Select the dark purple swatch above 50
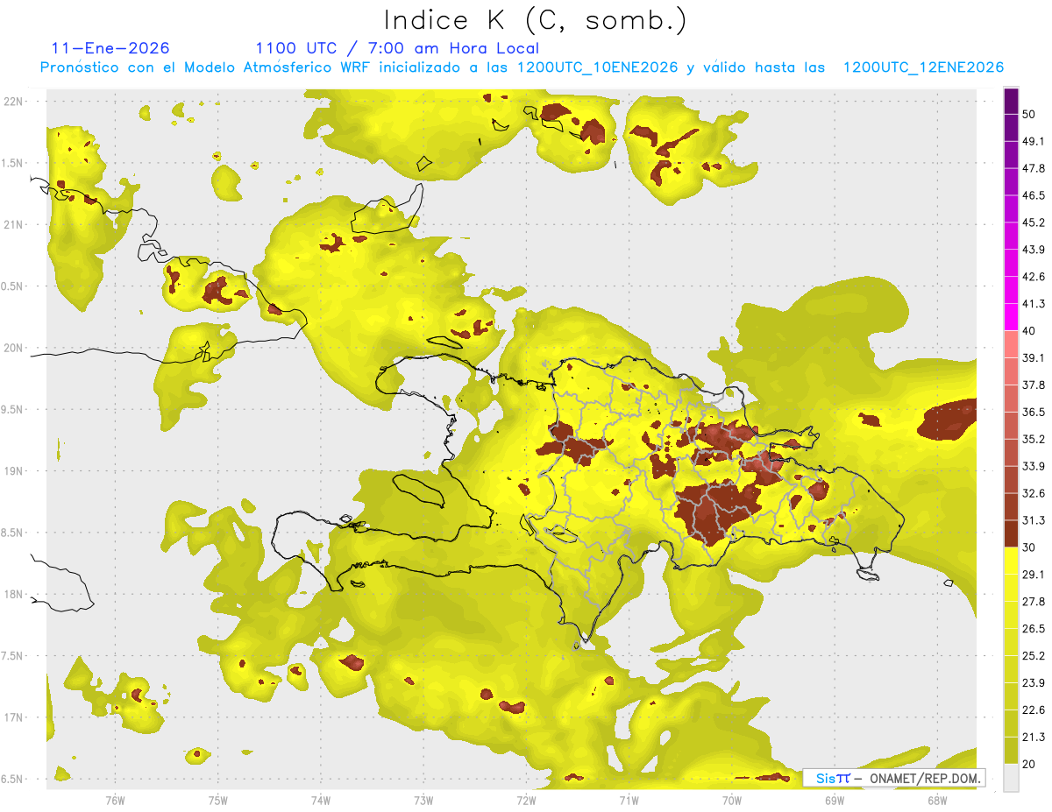The image size is (1052, 812). pos(1012,101)
